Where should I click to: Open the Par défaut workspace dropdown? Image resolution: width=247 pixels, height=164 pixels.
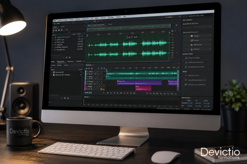[x=170, y=17]
